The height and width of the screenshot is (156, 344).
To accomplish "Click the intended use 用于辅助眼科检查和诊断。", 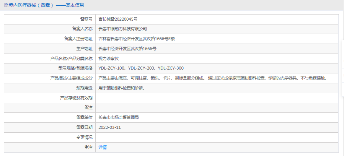I will (122, 88).
